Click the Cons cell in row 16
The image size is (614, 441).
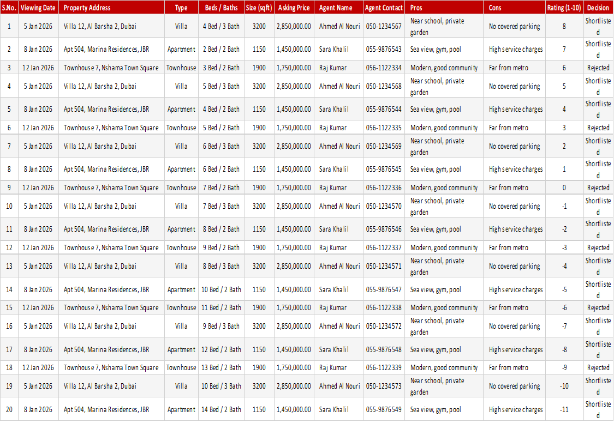click(514, 326)
